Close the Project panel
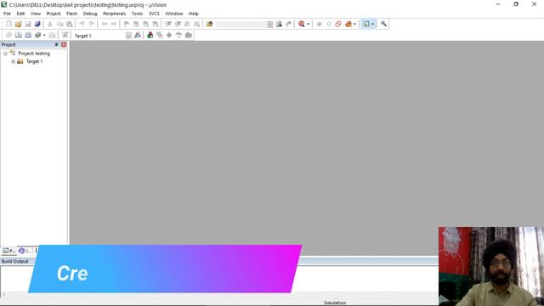The width and height of the screenshot is (544, 306). [x=64, y=44]
